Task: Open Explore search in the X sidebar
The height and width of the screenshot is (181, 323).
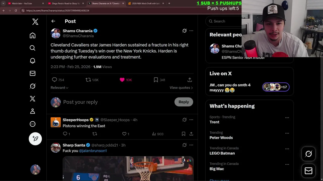Action: (33, 48)
